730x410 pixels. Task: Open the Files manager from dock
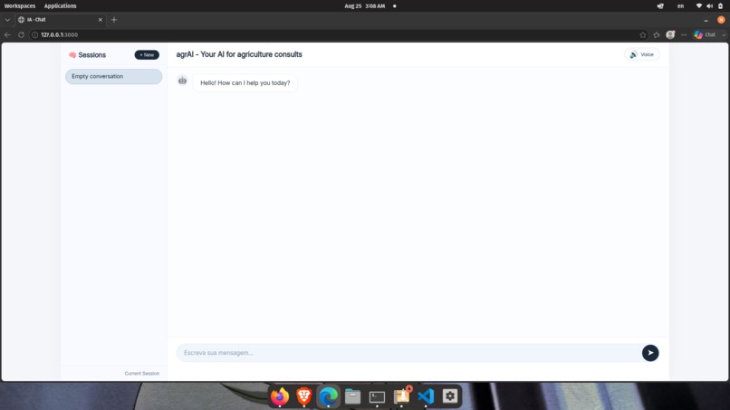tap(352, 396)
